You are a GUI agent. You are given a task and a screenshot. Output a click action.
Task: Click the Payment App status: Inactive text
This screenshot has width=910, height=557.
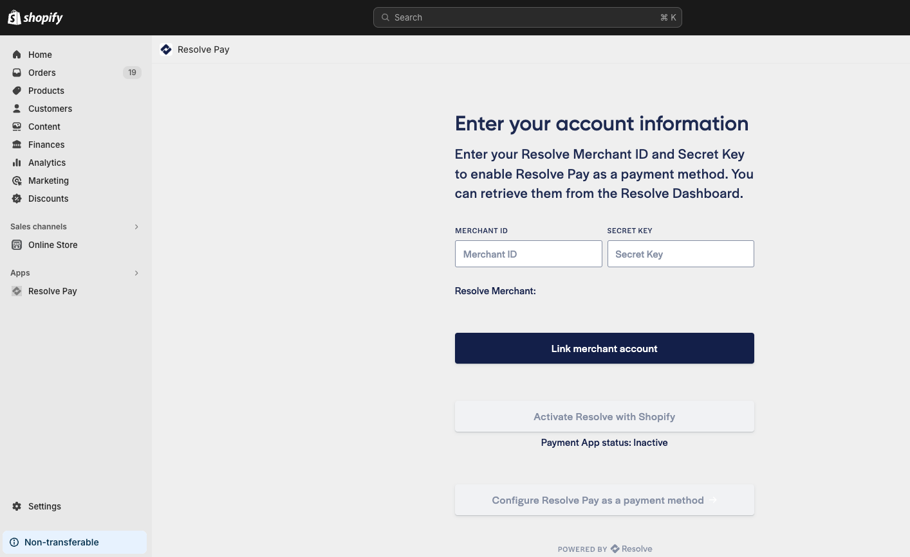point(604,443)
